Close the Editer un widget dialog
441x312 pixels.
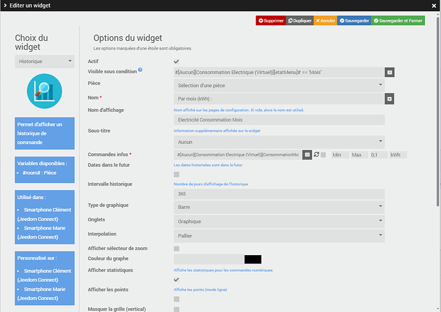pos(434,6)
